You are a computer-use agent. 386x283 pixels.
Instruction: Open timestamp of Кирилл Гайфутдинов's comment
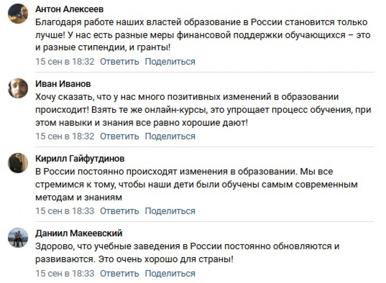[65, 211]
